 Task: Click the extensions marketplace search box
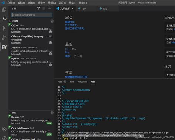[x=32, y=15]
